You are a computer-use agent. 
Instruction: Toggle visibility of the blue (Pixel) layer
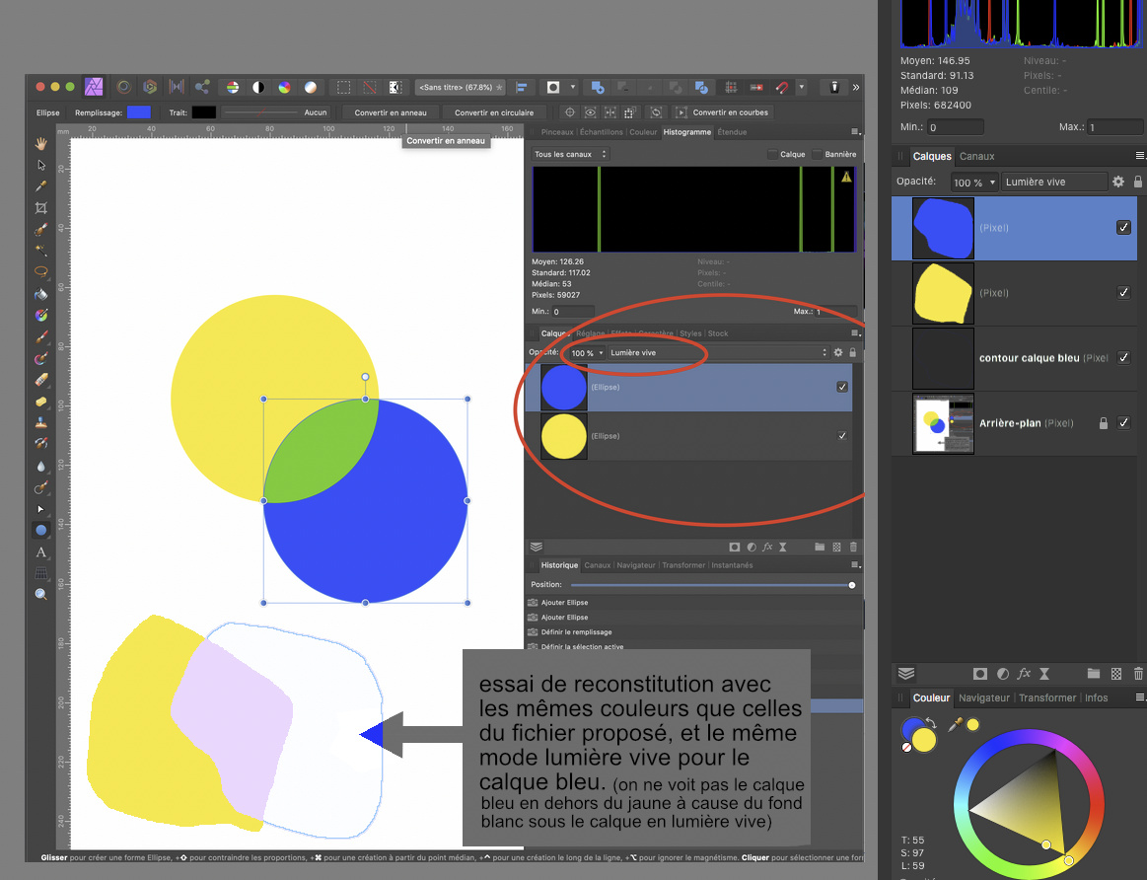pyautogui.click(x=1123, y=228)
